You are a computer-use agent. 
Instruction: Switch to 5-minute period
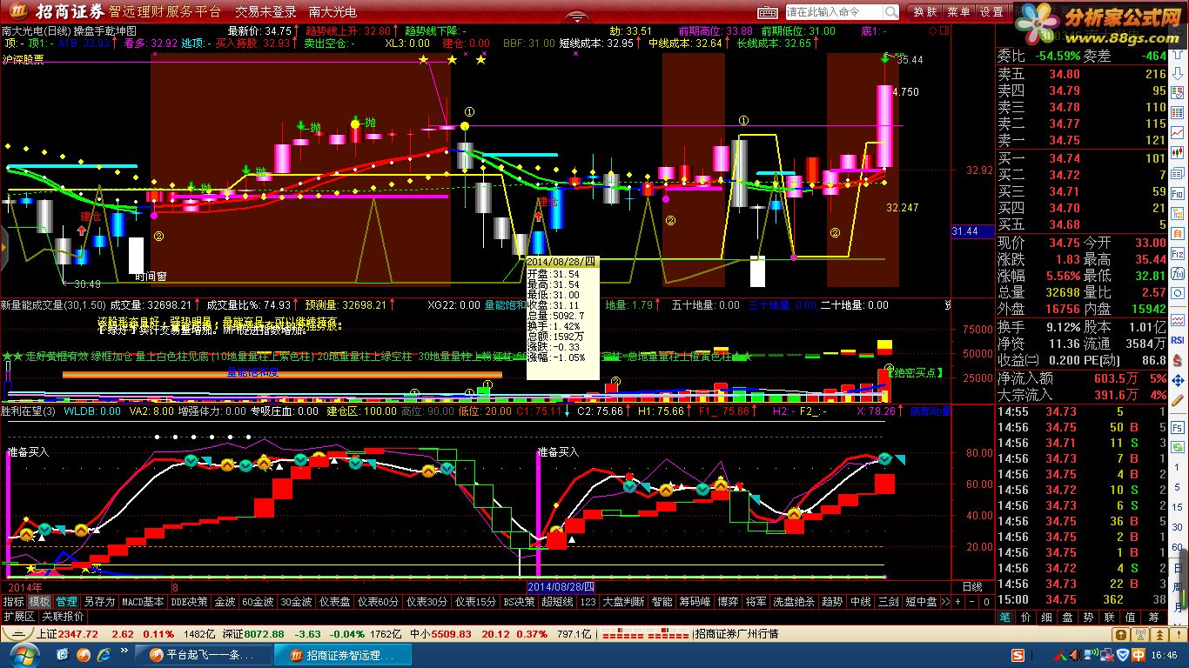point(1178,486)
